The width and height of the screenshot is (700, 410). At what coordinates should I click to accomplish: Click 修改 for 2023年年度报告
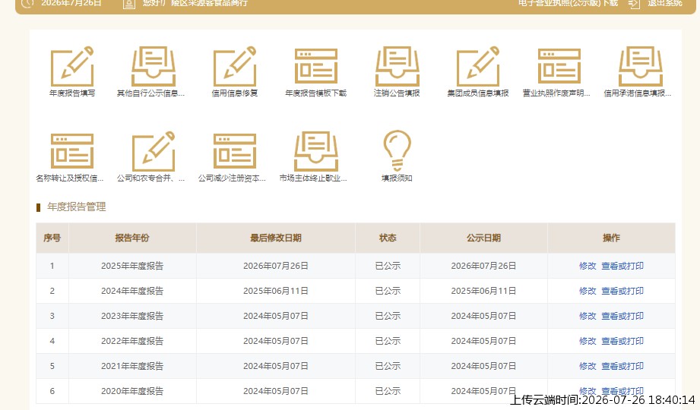(x=588, y=316)
